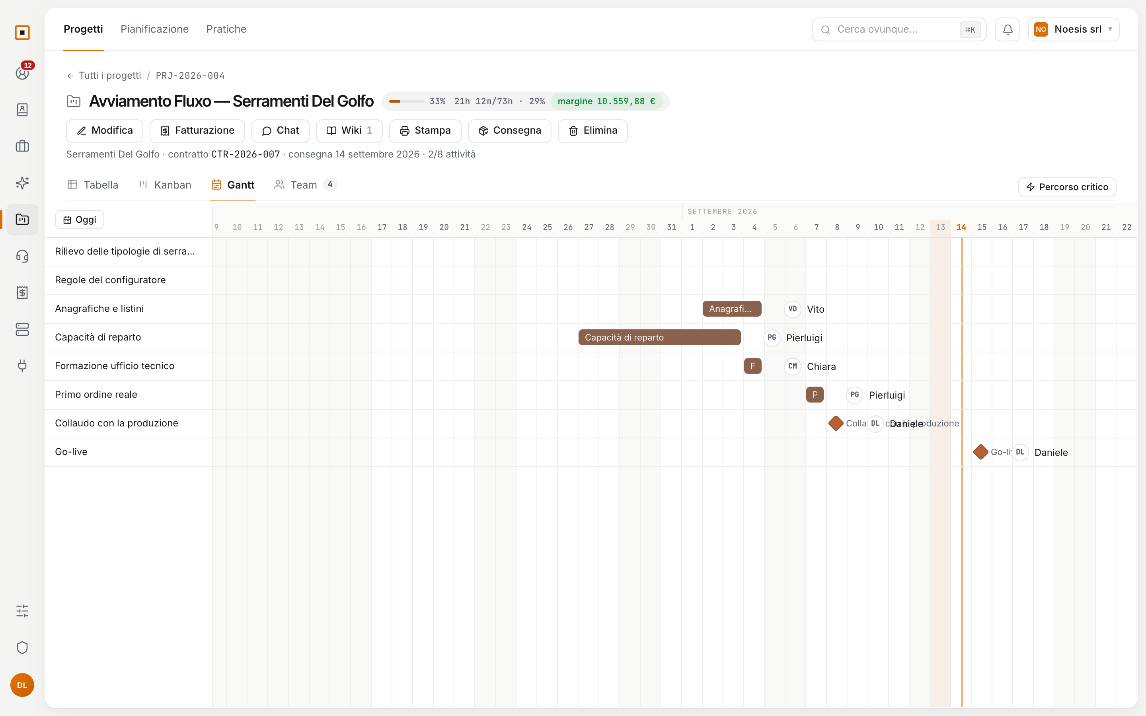Screen dimensions: 1146x716
Task: Click the Modifica button
Action: click(105, 131)
